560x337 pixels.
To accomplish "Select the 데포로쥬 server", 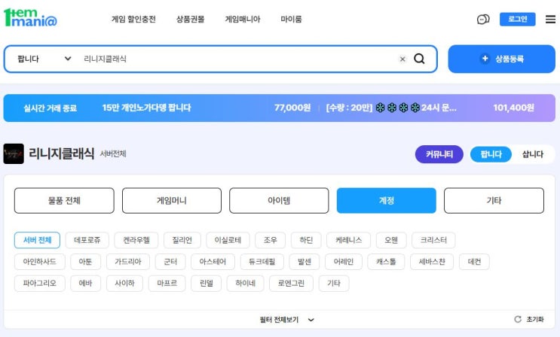I will coord(87,240).
